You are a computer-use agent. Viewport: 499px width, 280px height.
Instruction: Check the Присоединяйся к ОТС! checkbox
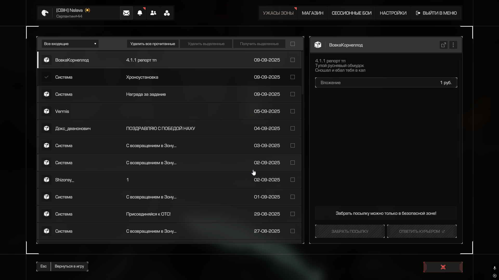tap(293, 214)
